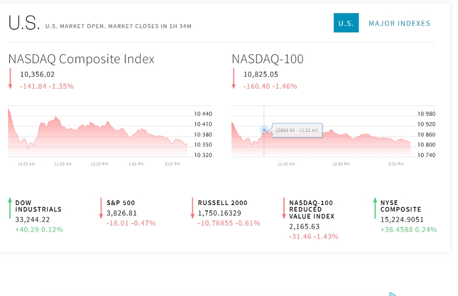Open the Russell 2000 index

(223, 203)
